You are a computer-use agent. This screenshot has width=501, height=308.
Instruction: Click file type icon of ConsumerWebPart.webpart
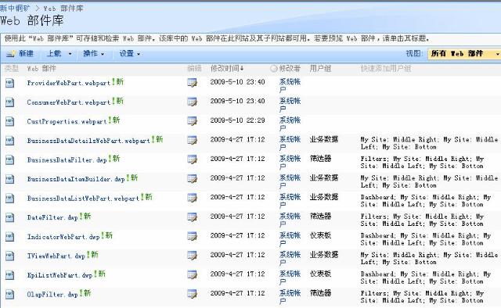tap(10, 102)
